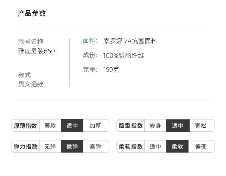Select 偏硬 softness option
Viewport: 226px width, 176px height.
[201, 147]
